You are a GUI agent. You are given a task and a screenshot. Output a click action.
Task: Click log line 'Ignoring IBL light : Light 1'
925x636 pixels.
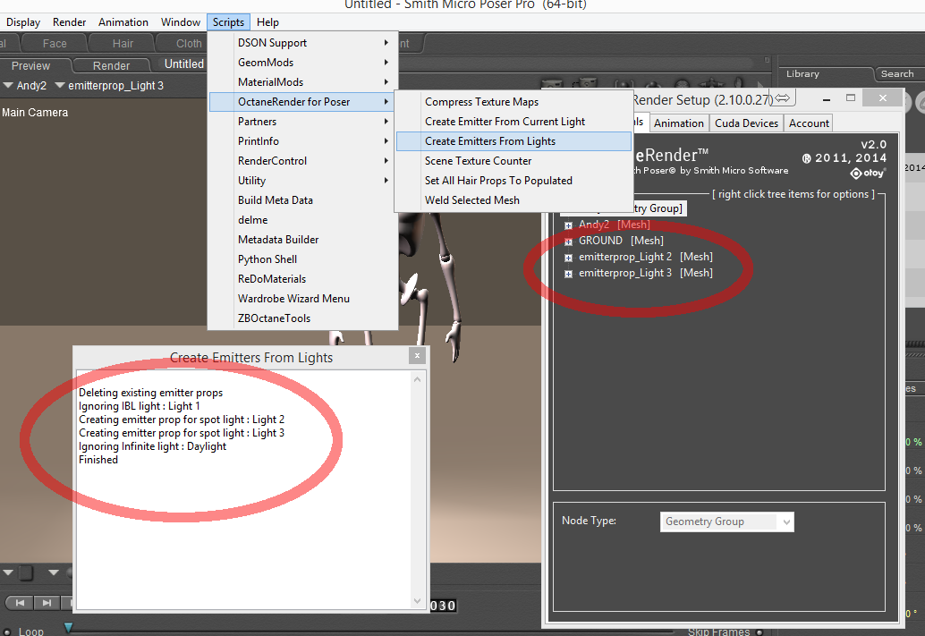coord(140,406)
